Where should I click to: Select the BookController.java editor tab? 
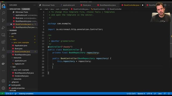click(x=131, y=5)
